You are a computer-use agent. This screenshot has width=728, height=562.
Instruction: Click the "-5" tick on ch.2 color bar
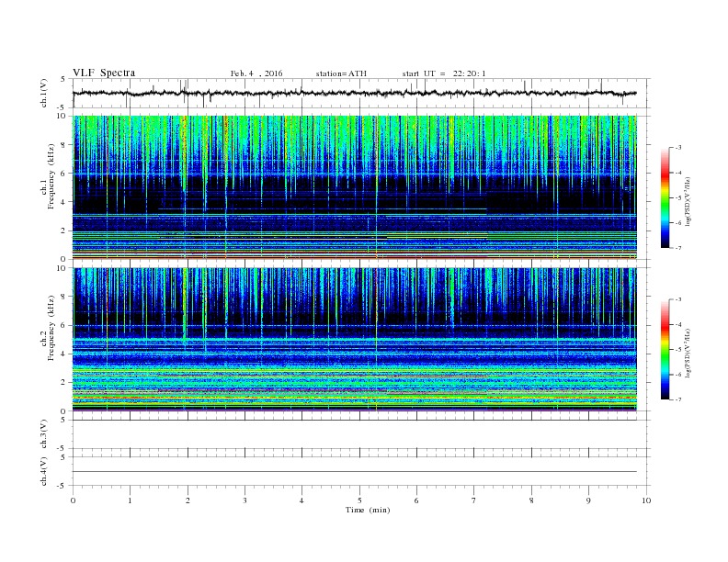point(678,350)
